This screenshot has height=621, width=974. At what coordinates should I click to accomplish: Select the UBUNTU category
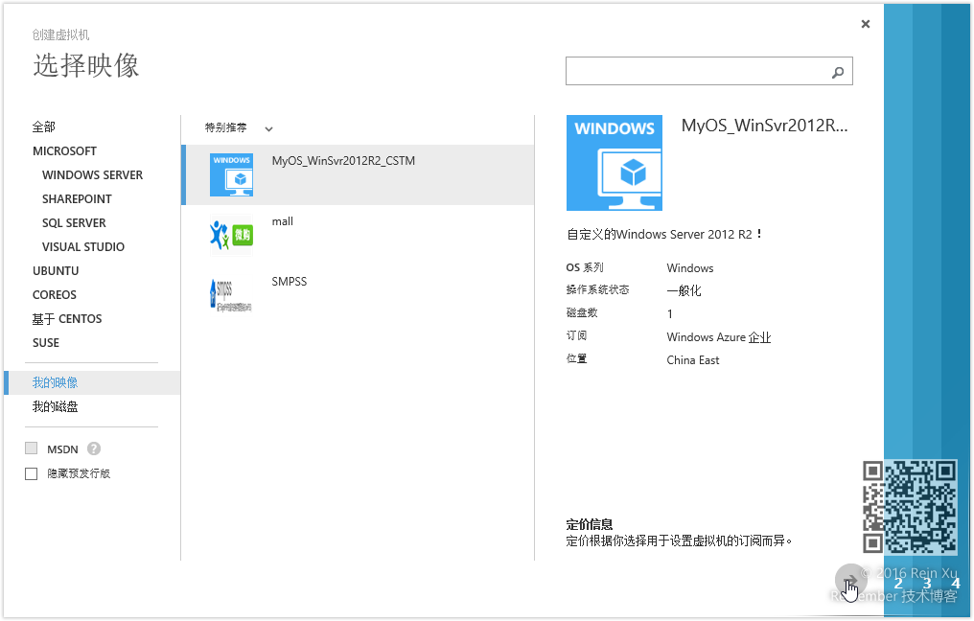point(56,271)
